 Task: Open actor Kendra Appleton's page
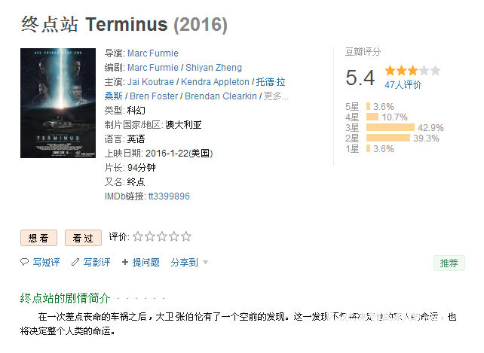point(215,82)
